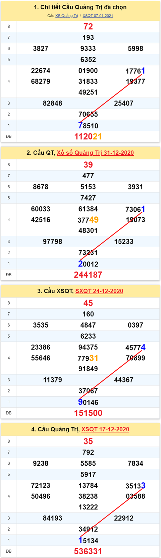Open the XSQT 07-01-2021 link
Image resolution: width=161 pixels, height=558 pixels.
click(x=98, y=15)
